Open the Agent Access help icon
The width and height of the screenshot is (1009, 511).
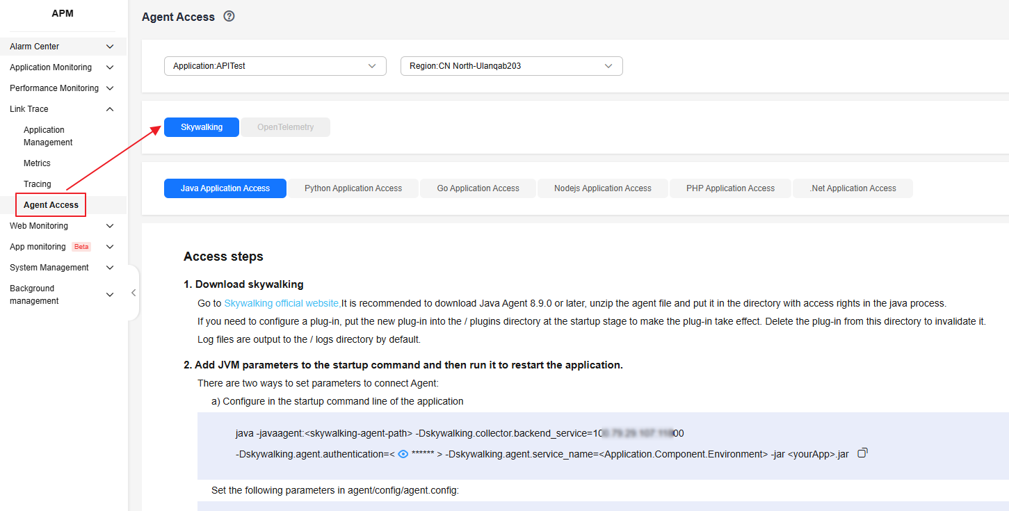click(229, 16)
